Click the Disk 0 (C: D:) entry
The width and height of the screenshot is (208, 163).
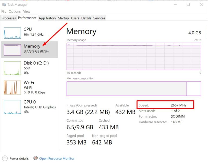pyautogui.click(x=30, y=68)
